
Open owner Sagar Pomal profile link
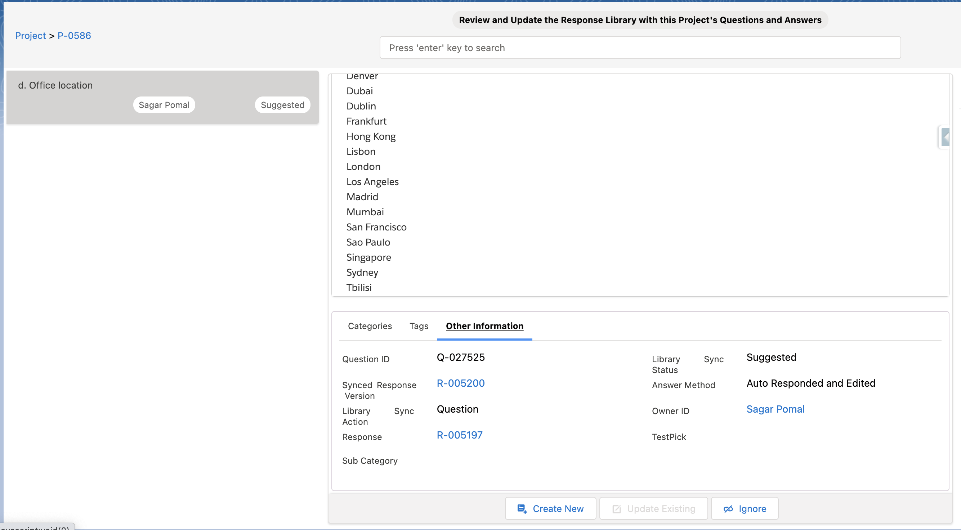[x=775, y=409]
